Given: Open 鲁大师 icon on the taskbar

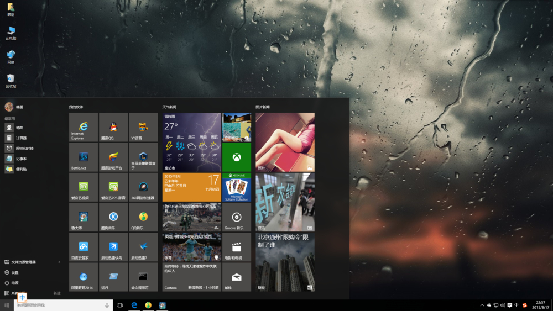Looking at the screenshot, I should 162,305.
